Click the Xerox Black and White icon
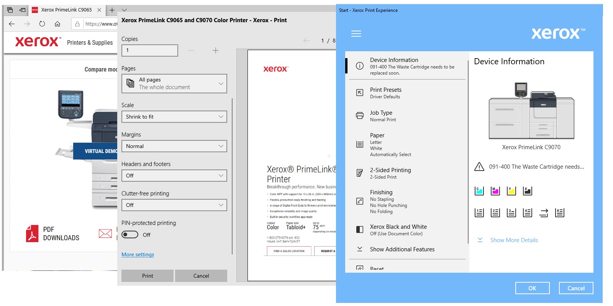The width and height of the screenshot is (613, 306). pos(359,229)
